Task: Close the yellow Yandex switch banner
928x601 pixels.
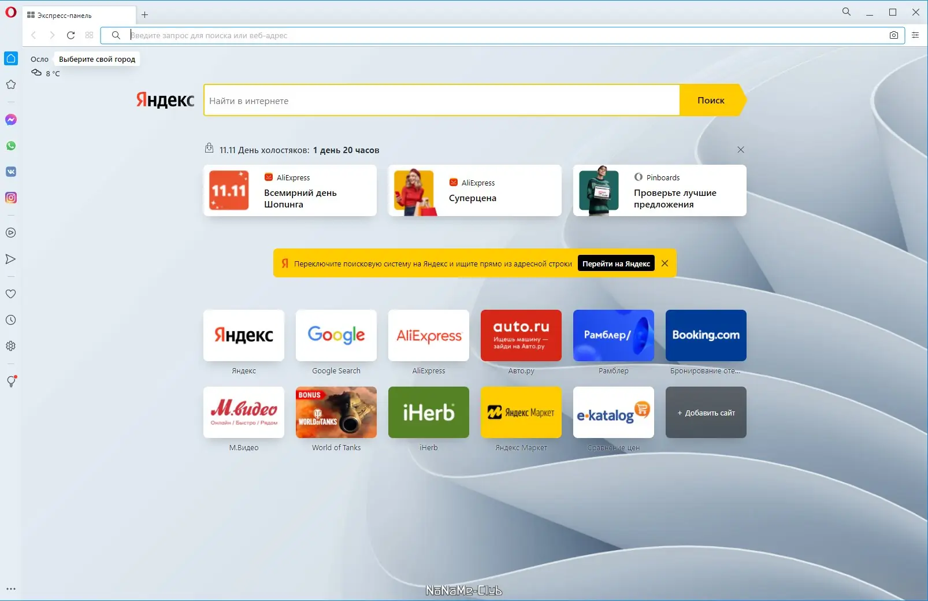Action: (665, 264)
